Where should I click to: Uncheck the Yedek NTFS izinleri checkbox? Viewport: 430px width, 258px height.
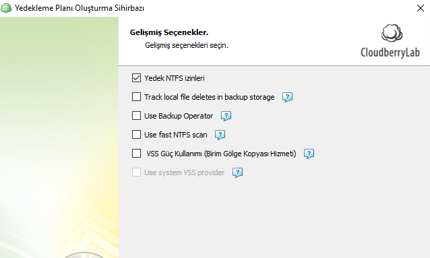point(136,78)
